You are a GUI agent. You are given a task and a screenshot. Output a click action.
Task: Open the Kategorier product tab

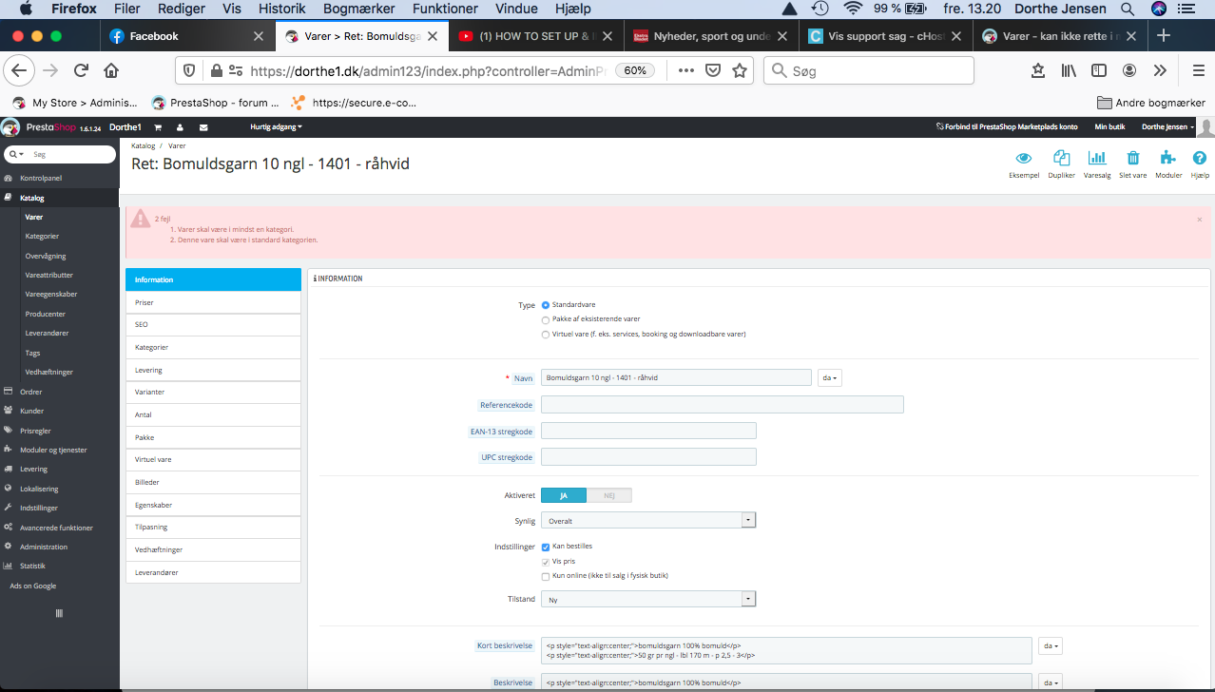[213, 348]
